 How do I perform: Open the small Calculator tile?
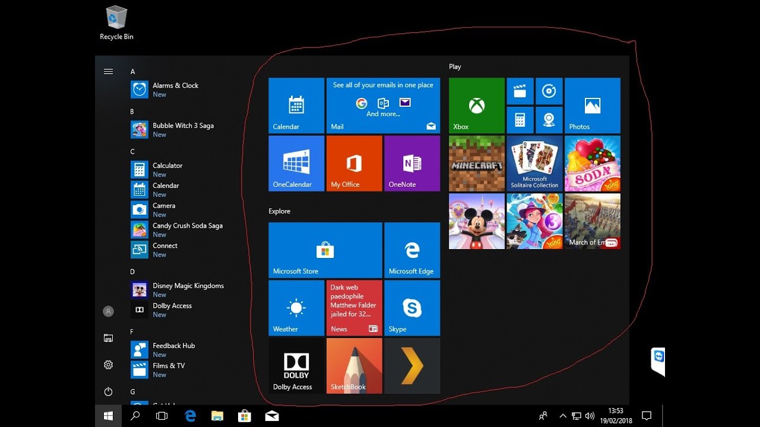pyautogui.click(x=520, y=120)
